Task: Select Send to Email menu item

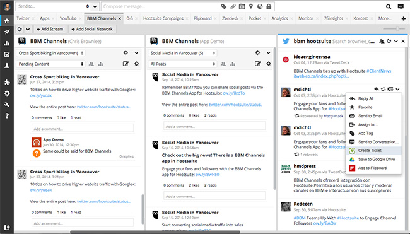Action: [x=373, y=116]
